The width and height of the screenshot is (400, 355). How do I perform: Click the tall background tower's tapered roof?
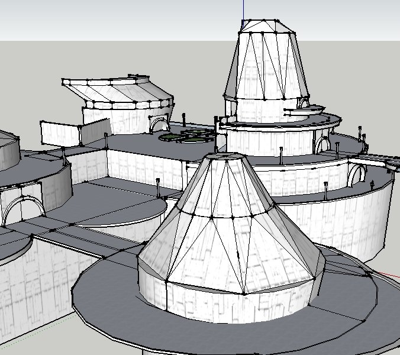[267, 65]
